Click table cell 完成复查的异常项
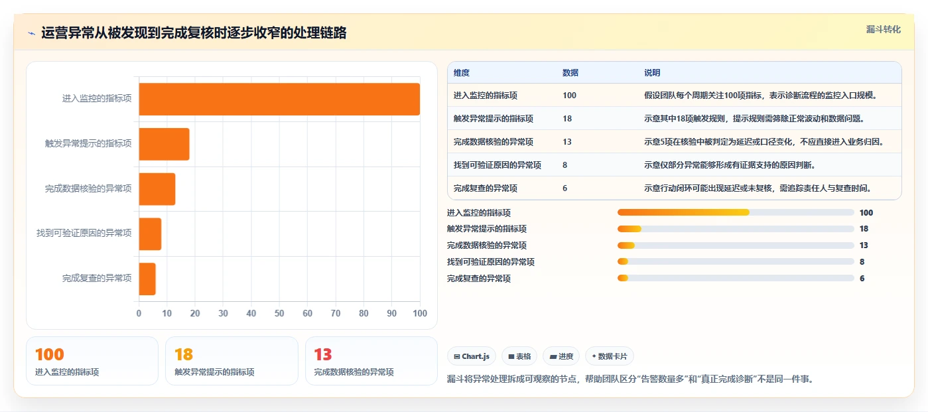 (486, 188)
